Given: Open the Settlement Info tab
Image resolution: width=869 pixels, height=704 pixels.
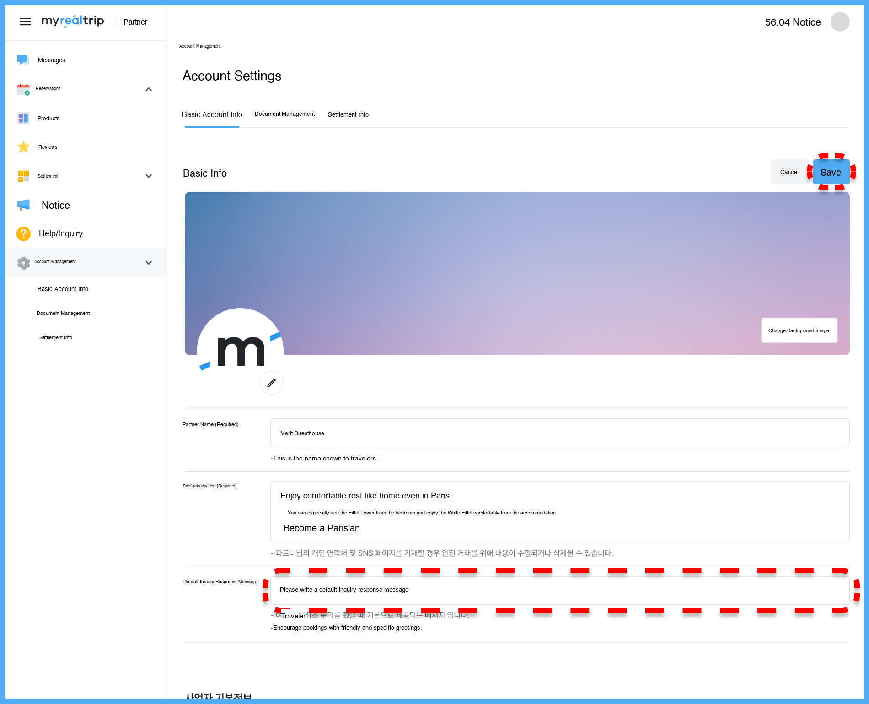Looking at the screenshot, I should pyautogui.click(x=348, y=114).
